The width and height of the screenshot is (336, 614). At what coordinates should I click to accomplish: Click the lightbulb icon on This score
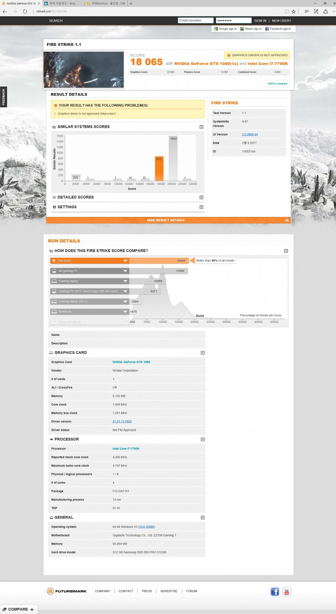click(54, 261)
